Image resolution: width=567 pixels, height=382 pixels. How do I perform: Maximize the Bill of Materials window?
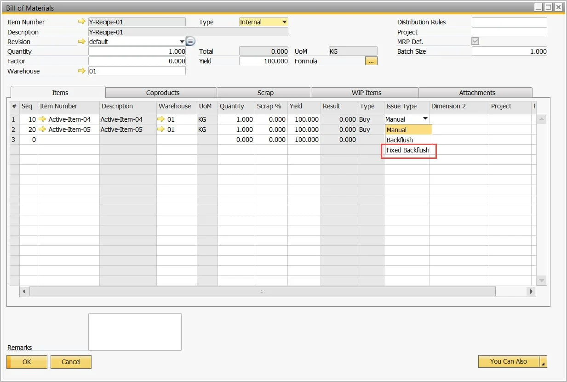click(548, 7)
